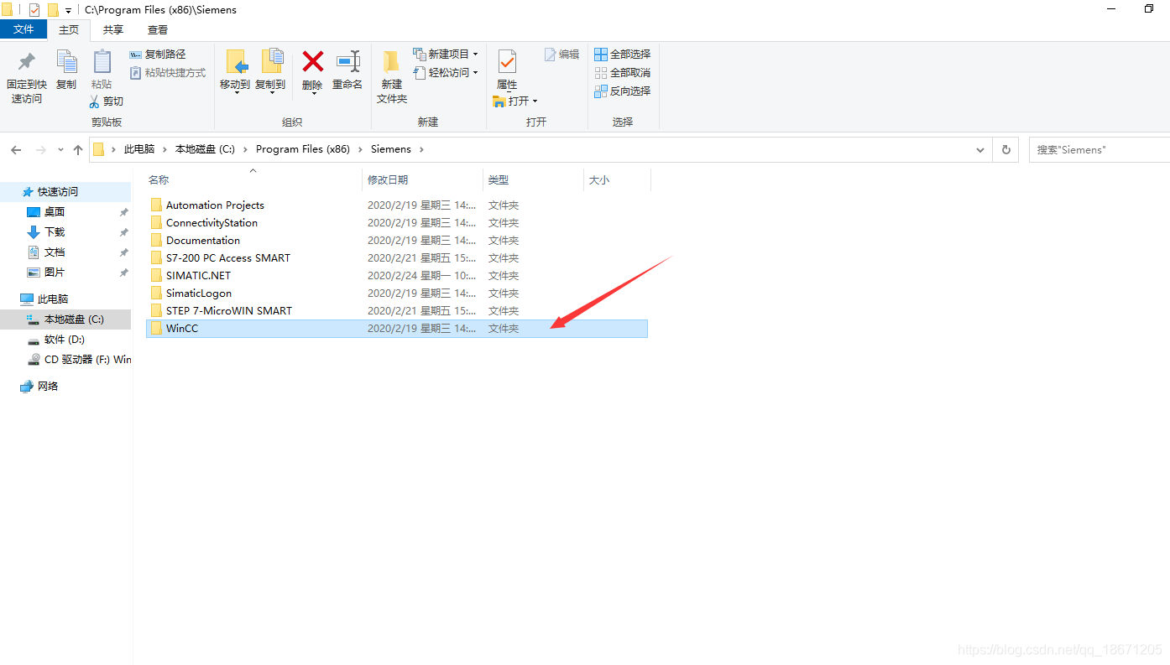Viewport: 1170px width, 665px height.
Task: Select 本地磁盘 (C:) in the sidebar
Action: [x=65, y=320]
